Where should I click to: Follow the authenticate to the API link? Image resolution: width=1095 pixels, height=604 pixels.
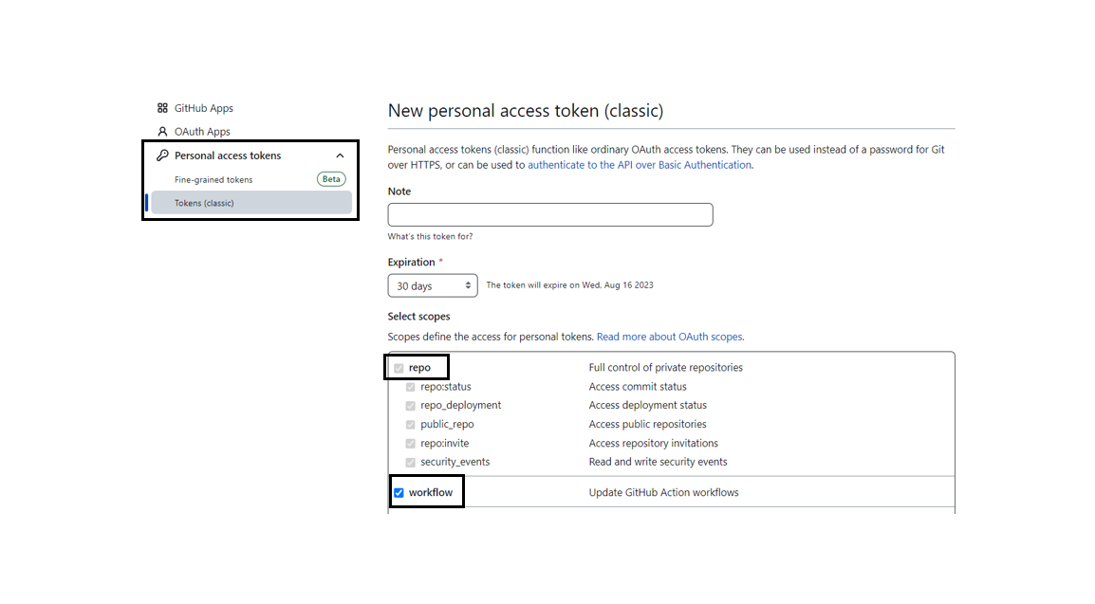640,165
